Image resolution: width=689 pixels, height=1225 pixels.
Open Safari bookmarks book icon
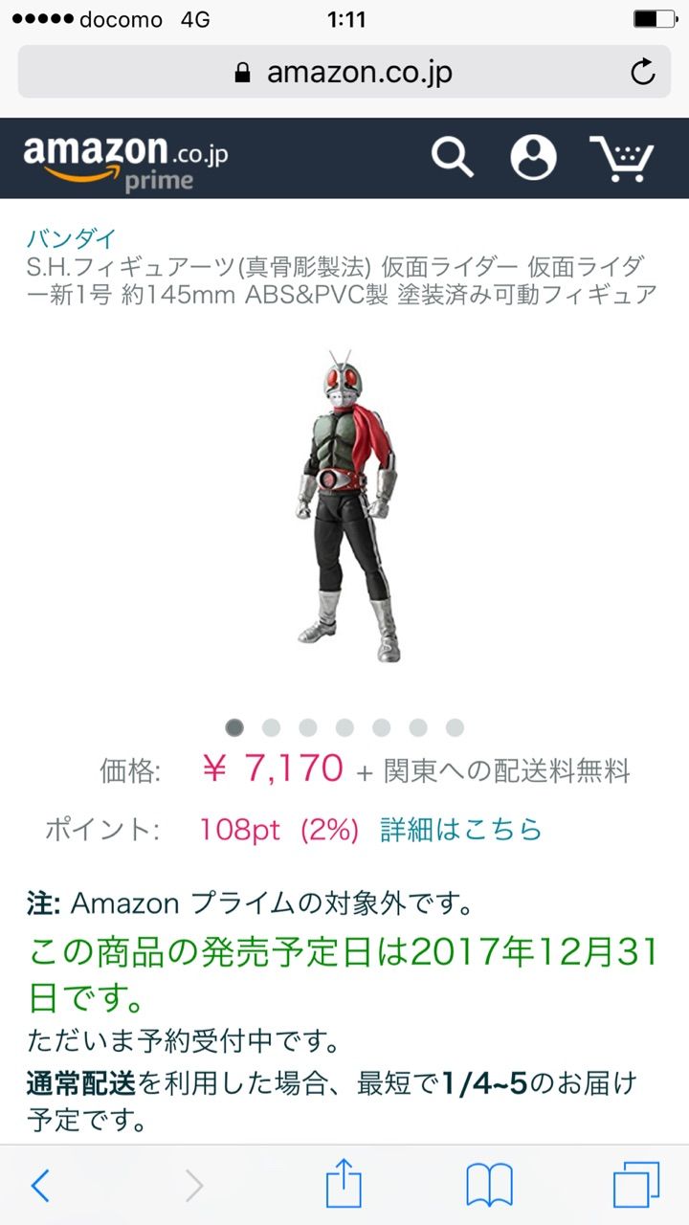click(489, 1186)
